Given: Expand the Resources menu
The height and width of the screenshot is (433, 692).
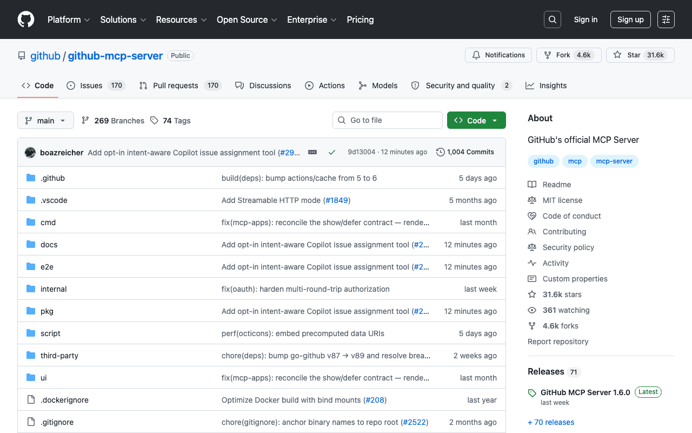Looking at the screenshot, I should pos(181,19).
